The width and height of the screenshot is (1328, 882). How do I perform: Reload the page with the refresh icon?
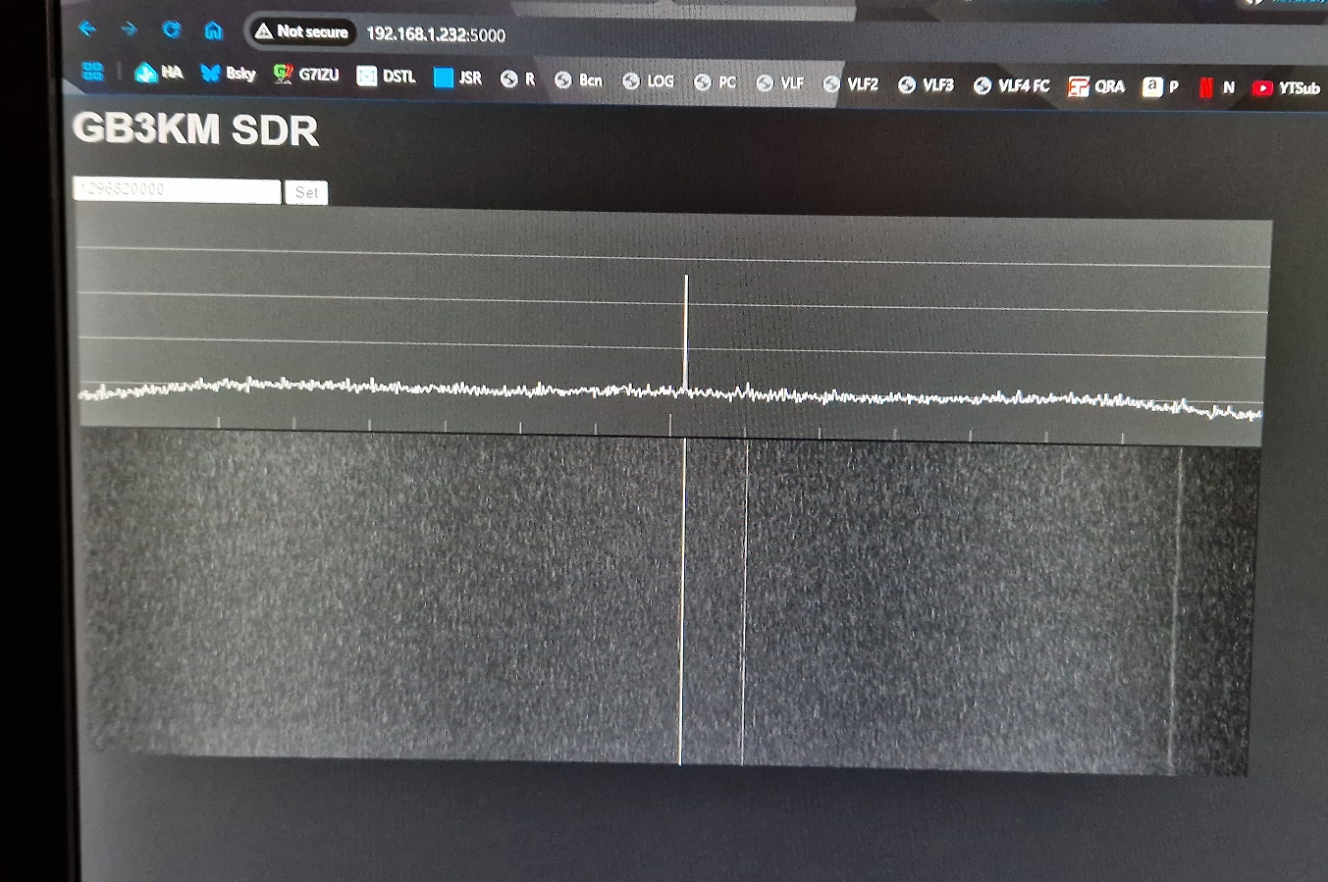[x=171, y=29]
